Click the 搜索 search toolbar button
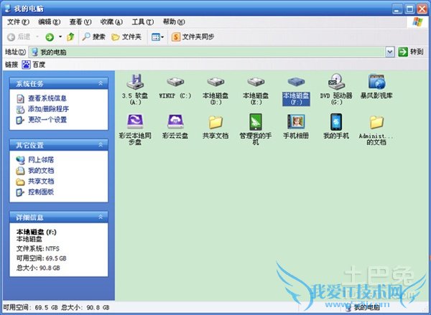 click(93, 37)
